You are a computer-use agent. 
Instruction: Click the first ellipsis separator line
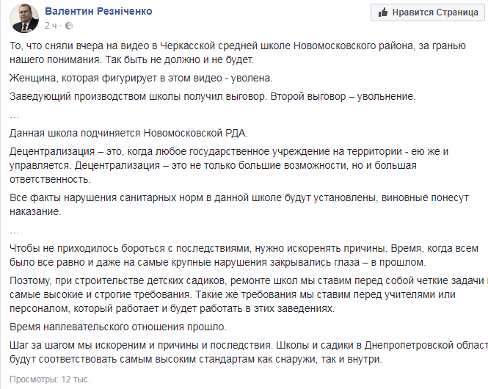click(x=14, y=114)
